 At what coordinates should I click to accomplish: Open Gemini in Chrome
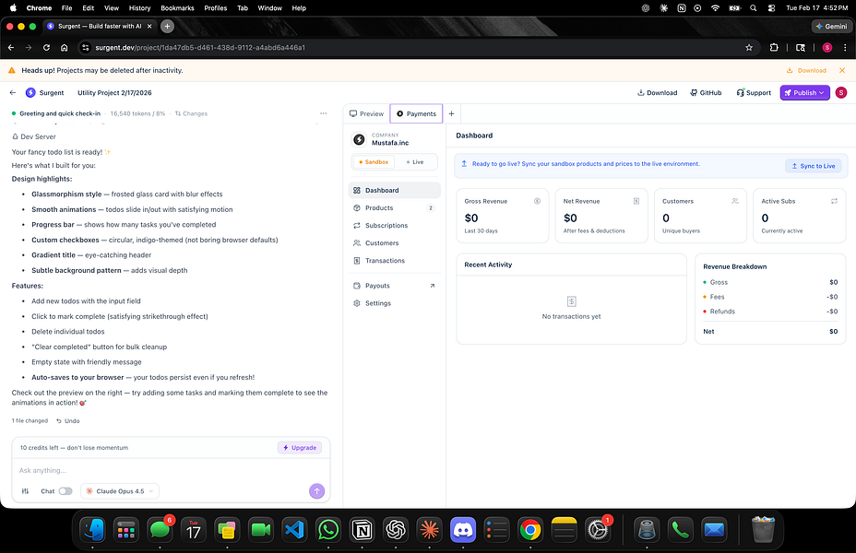831,26
